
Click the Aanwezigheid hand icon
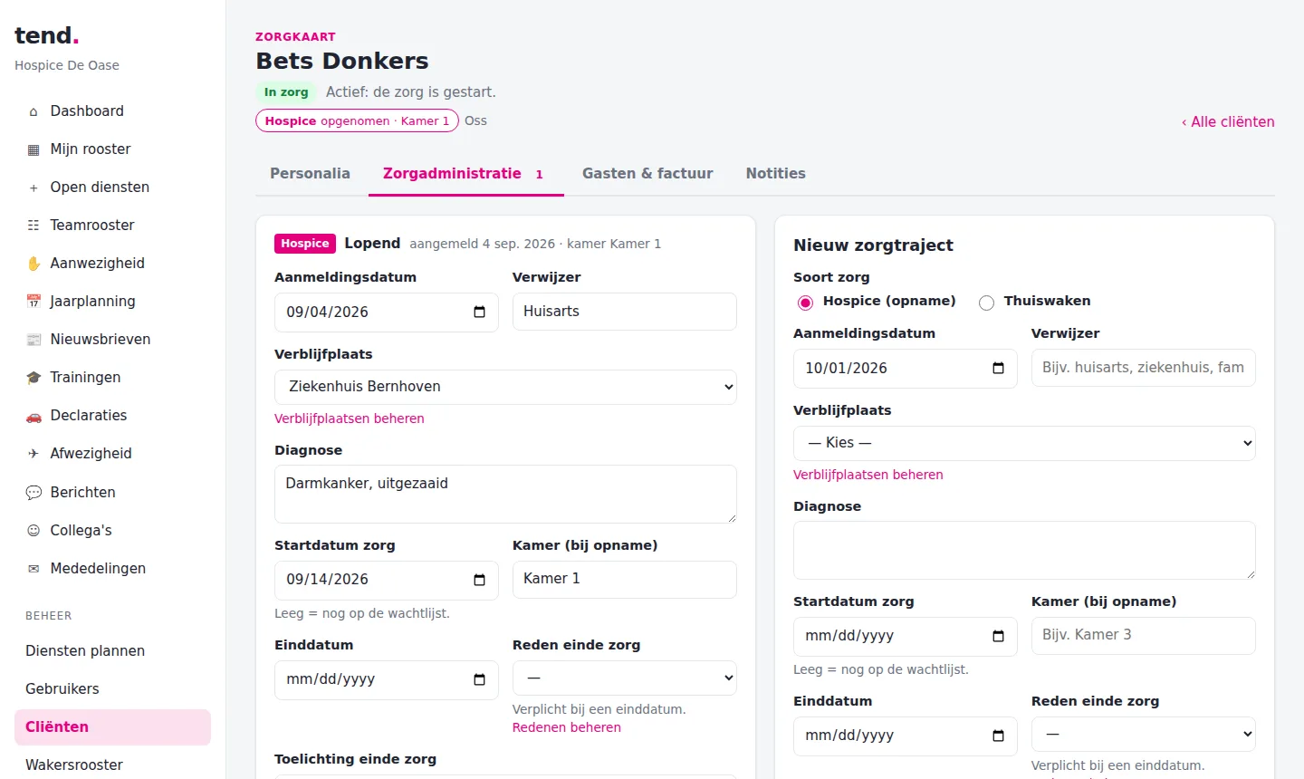(x=34, y=264)
